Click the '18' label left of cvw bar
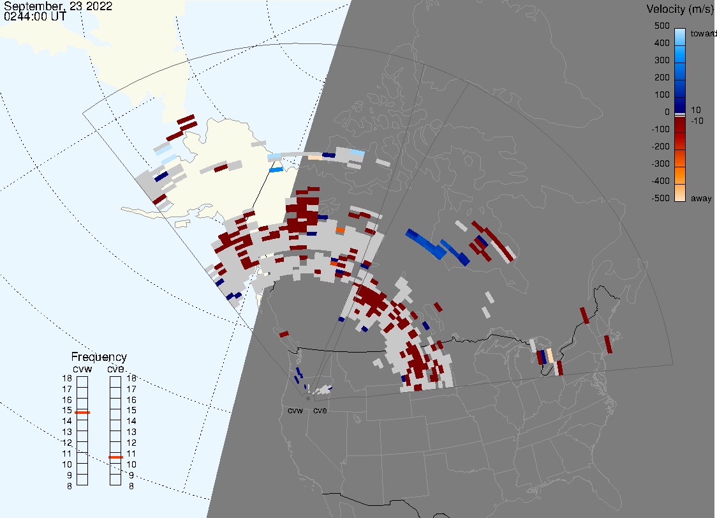Screen dimensions: 717x518 pyautogui.click(x=67, y=378)
